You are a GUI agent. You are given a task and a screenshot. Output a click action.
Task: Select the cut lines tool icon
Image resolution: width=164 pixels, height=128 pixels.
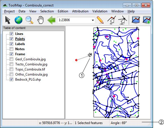tap(122, 20)
